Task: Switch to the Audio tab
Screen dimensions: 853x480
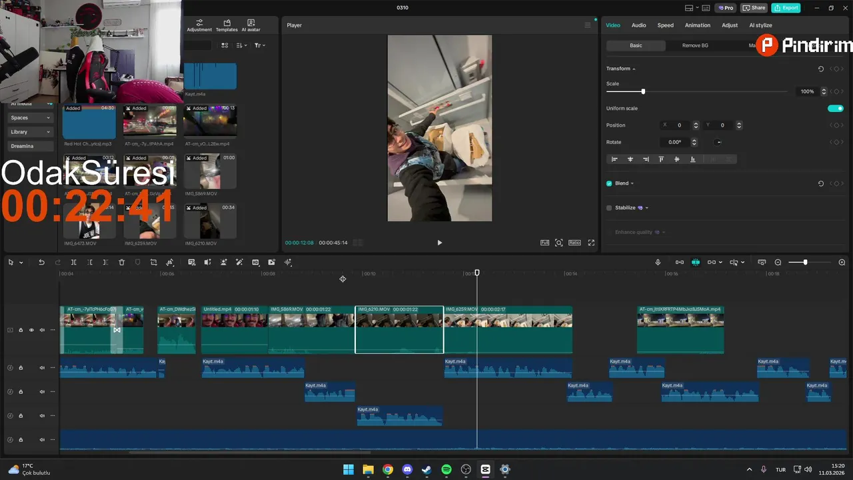Action: tap(638, 25)
